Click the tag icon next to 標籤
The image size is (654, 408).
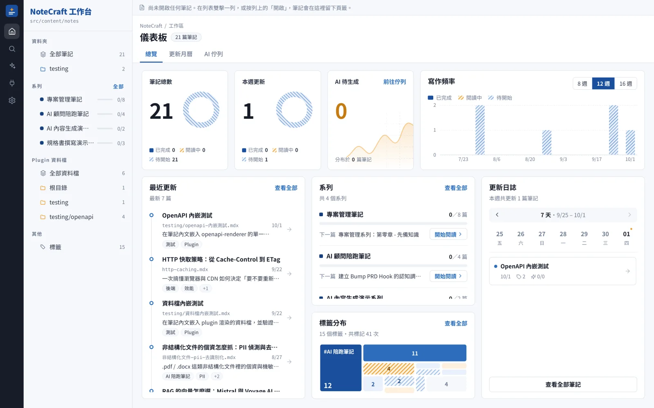[43, 247]
